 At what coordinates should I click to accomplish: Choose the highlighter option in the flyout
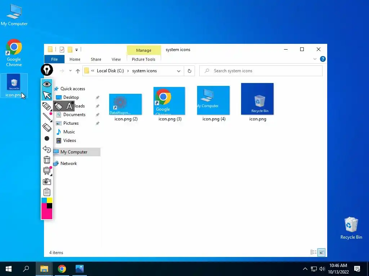tap(58, 106)
